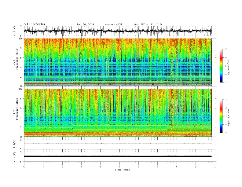Viewport: 242px width, 187px height.
Task: Click the ch.2 'Frequency (kHz)' axis label
Action: tap(17, 109)
